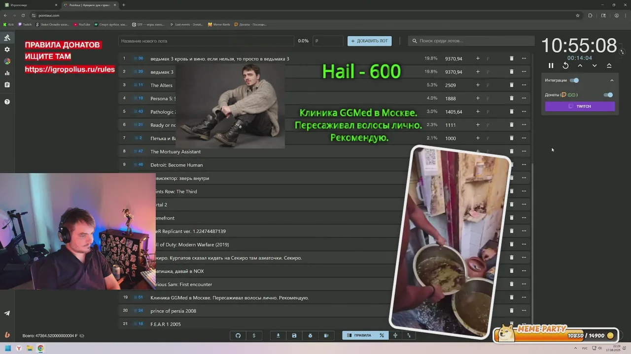Open the settings gear in sidebar
Viewport: 631px width, 354px height.
[7, 50]
